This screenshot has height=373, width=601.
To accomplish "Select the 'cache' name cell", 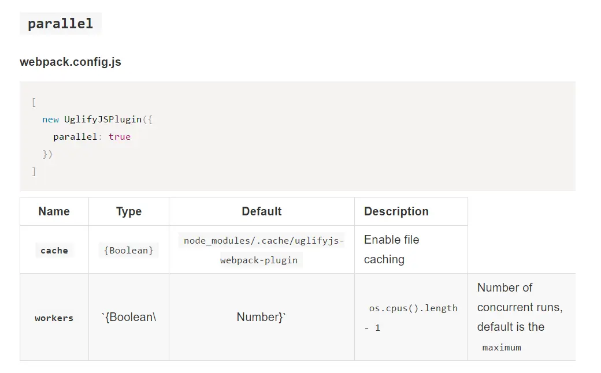I will [x=54, y=251].
